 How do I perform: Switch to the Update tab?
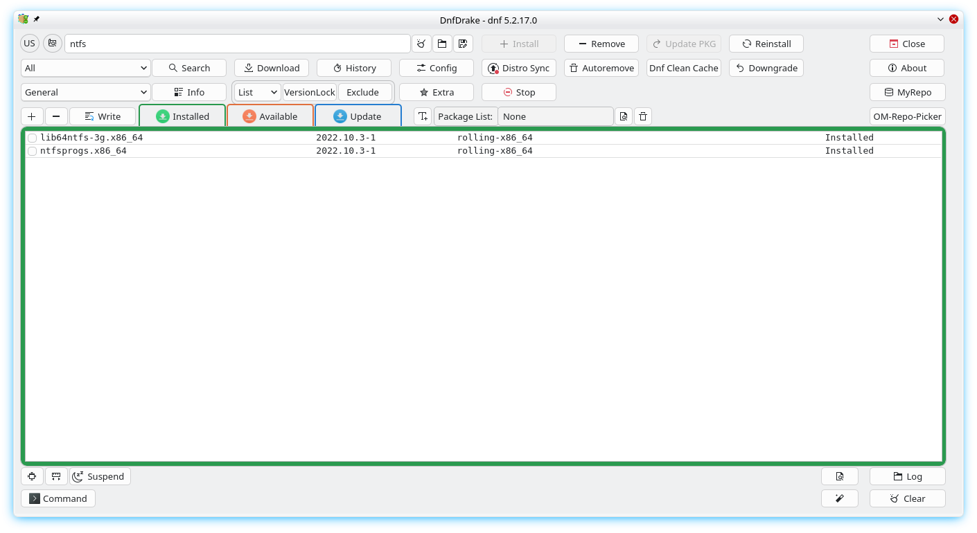click(358, 116)
